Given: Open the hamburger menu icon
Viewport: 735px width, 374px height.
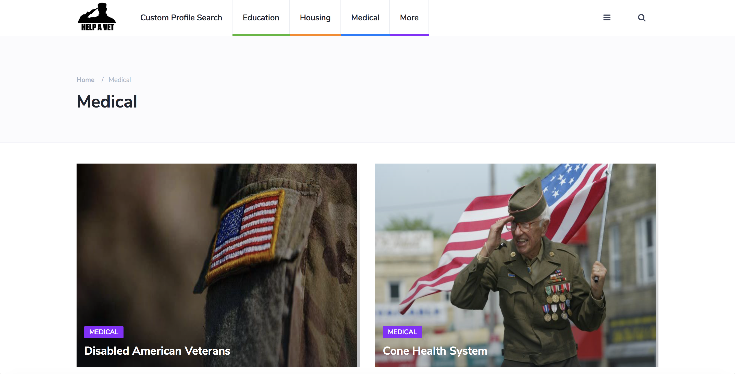Looking at the screenshot, I should pos(607,18).
